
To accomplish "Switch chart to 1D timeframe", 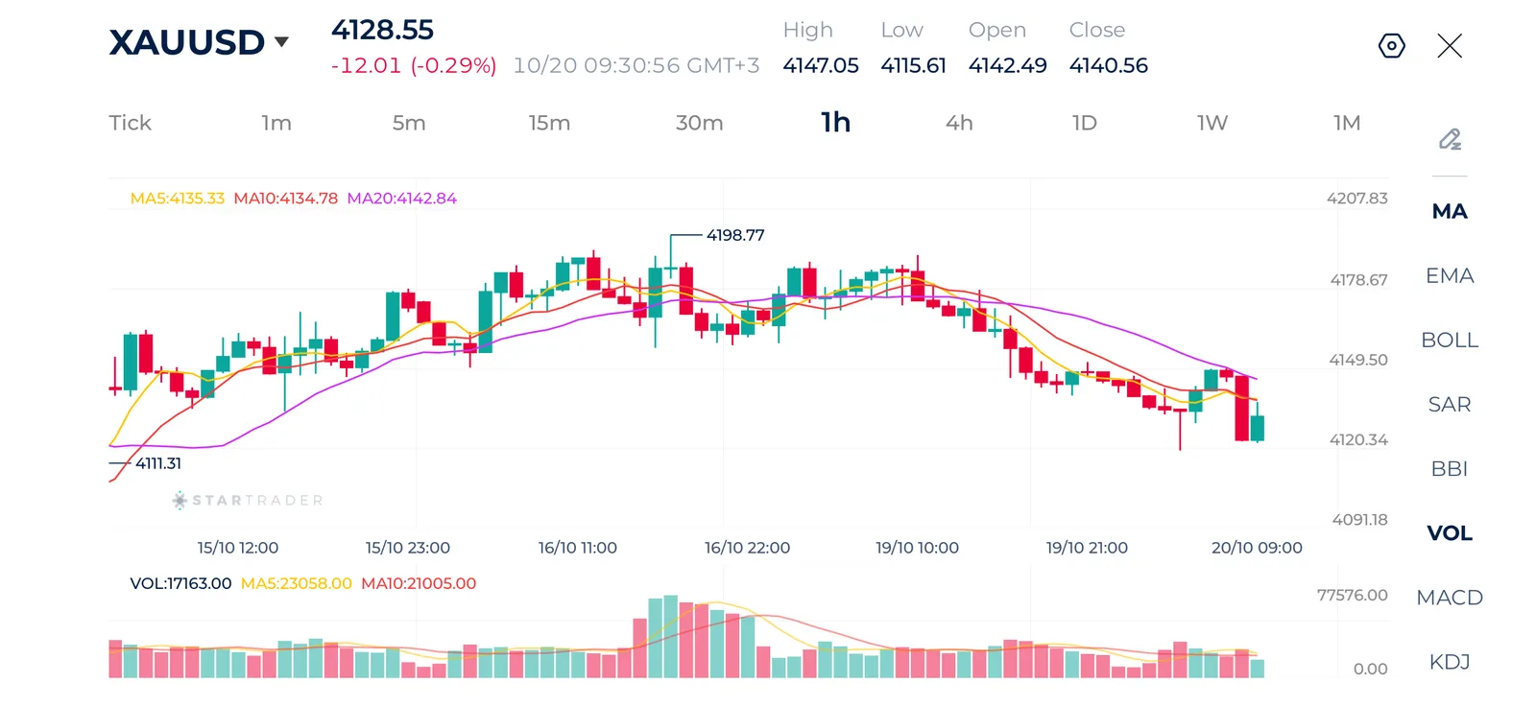I will point(1084,123).
